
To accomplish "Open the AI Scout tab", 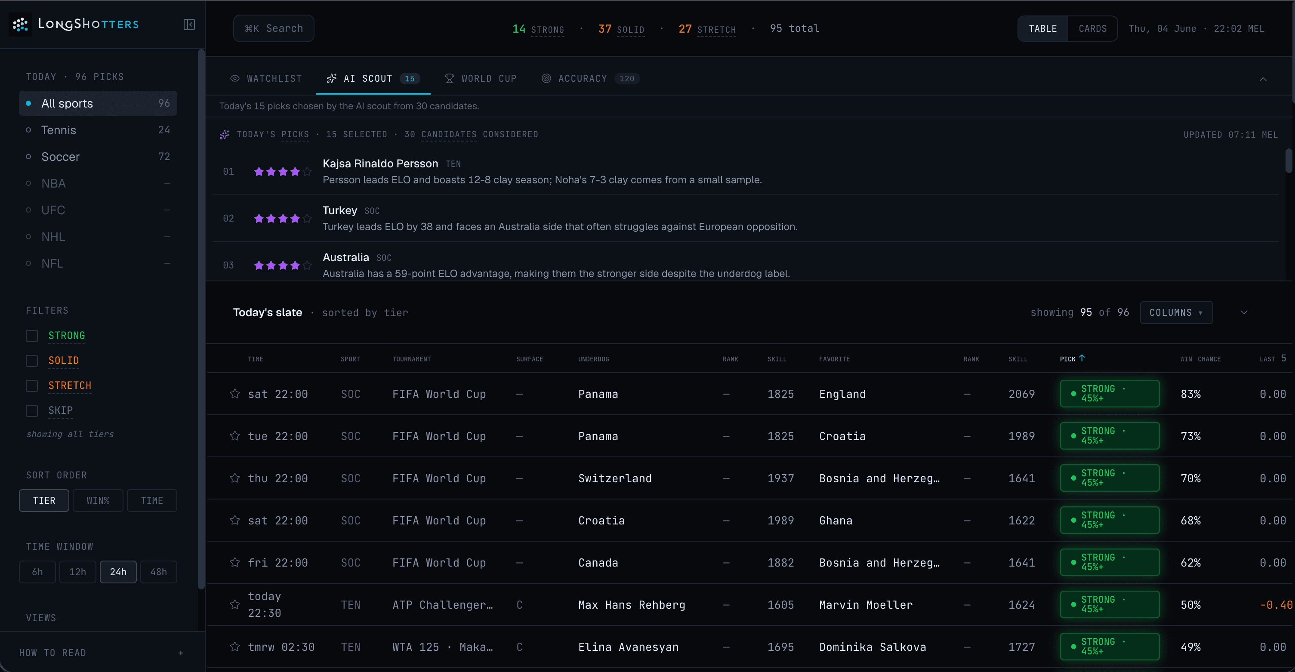I will [x=373, y=78].
